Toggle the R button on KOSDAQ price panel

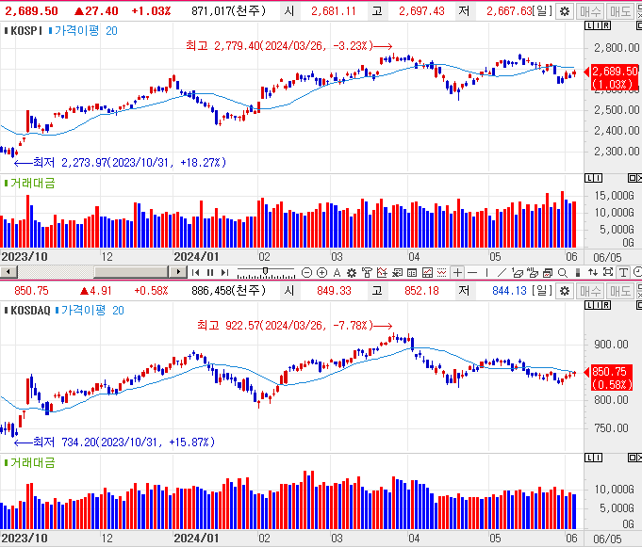(x=606, y=305)
